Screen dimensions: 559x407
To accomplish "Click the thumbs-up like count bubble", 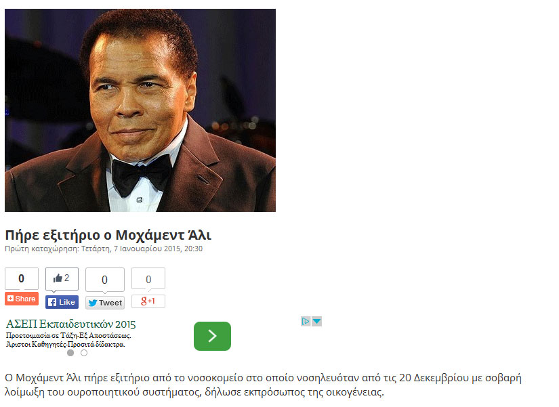I will click(62, 279).
